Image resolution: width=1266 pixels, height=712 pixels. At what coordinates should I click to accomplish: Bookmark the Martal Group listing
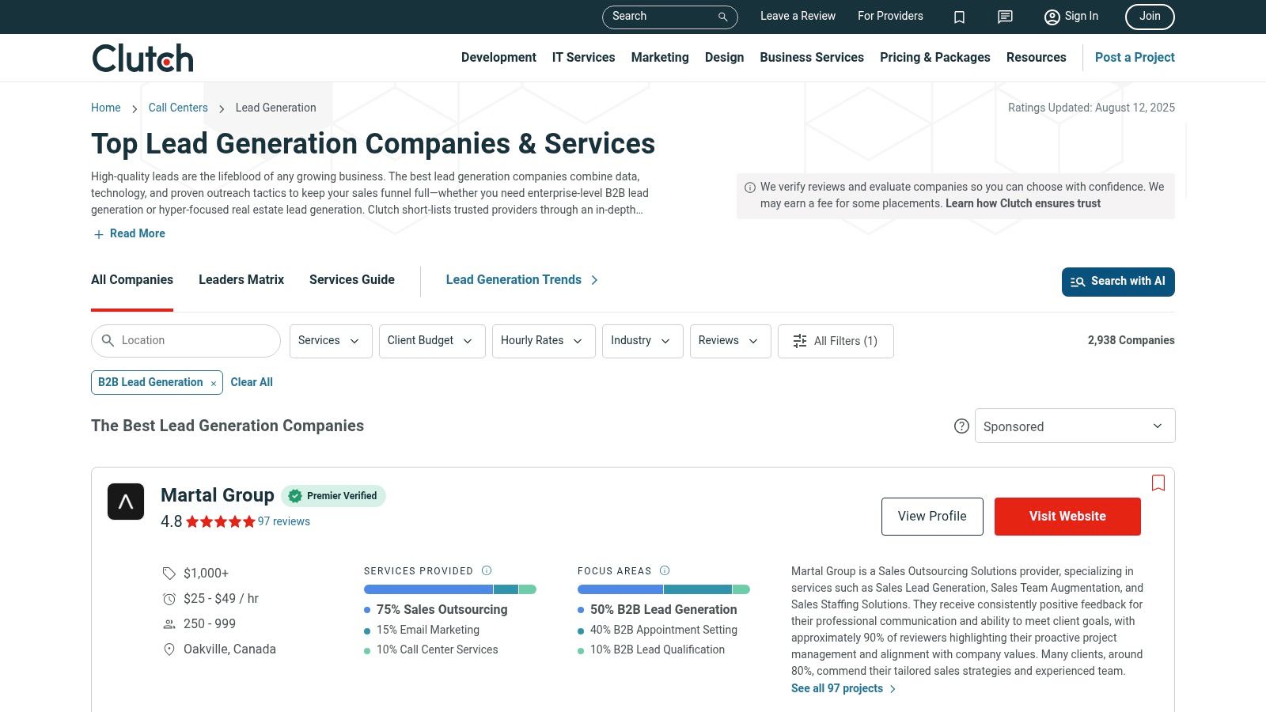pyautogui.click(x=1158, y=483)
